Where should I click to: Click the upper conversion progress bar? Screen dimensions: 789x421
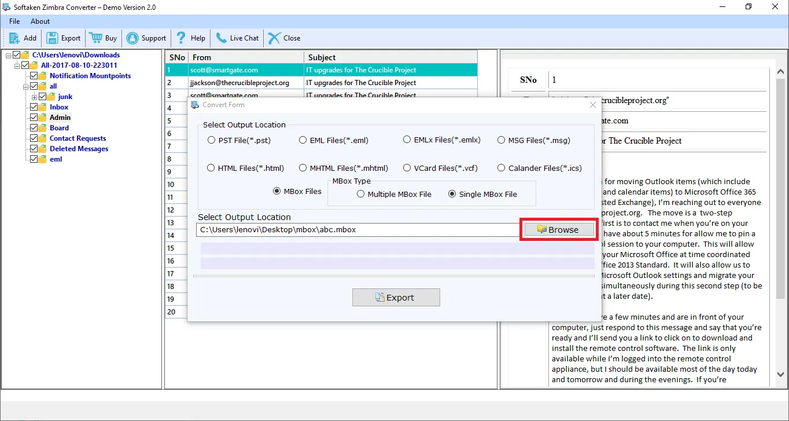coord(397,248)
